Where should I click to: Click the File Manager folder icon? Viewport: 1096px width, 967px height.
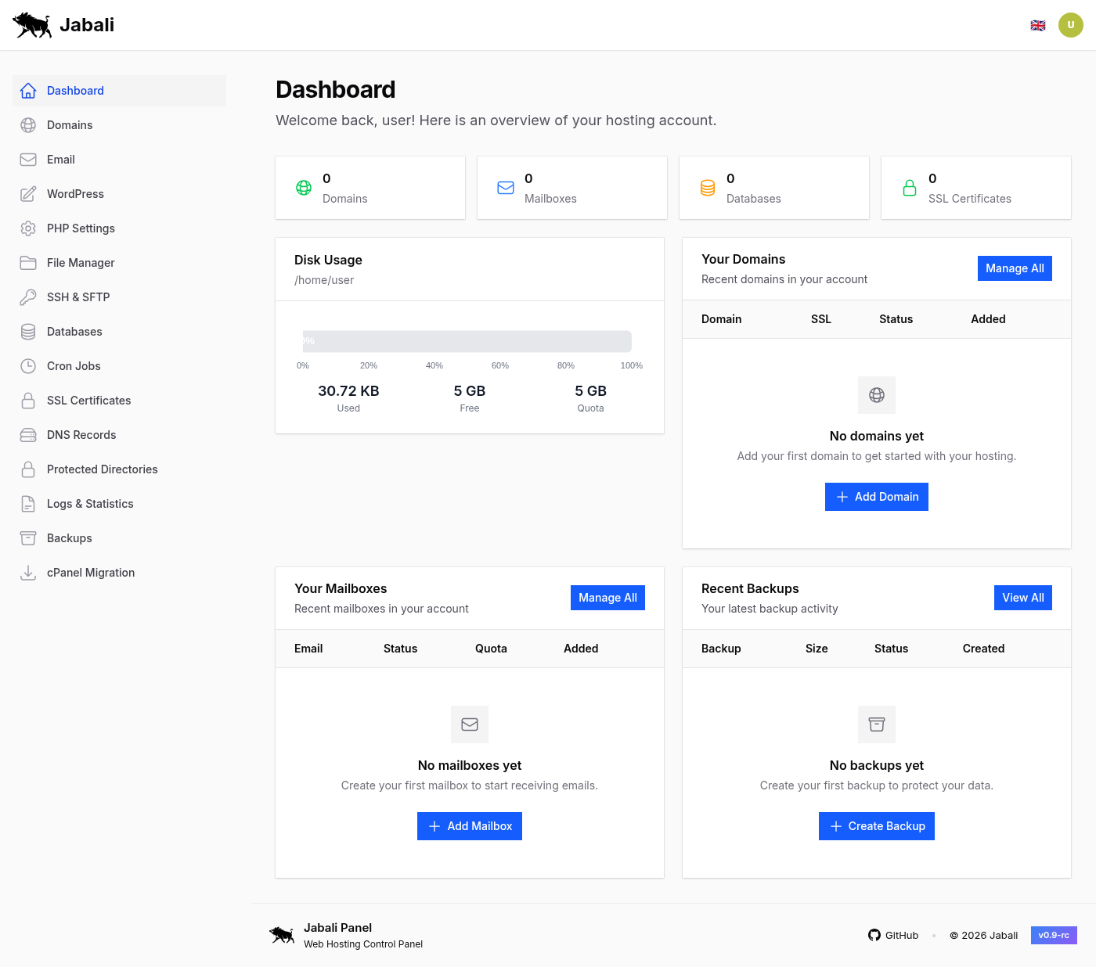(28, 263)
